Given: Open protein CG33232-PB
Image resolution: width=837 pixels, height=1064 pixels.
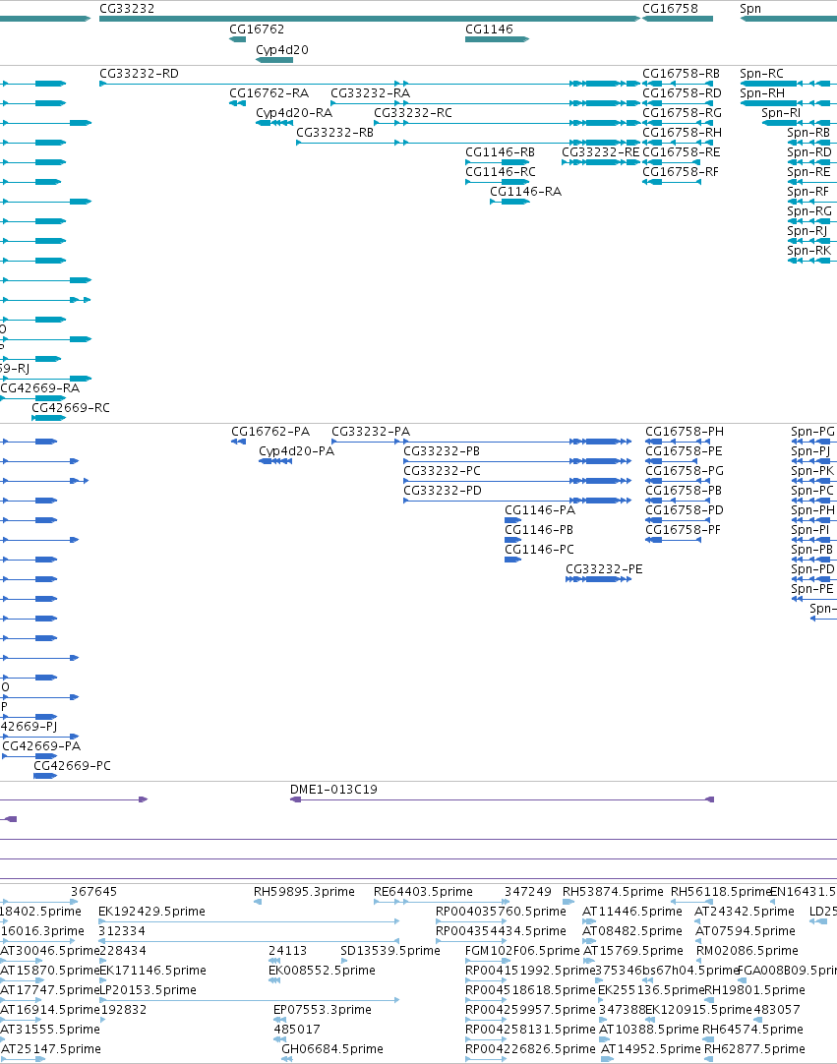Looking at the screenshot, I should [442, 451].
